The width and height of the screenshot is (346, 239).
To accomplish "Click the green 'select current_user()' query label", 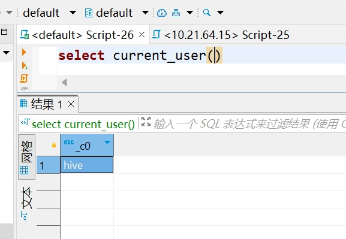I will [83, 124].
